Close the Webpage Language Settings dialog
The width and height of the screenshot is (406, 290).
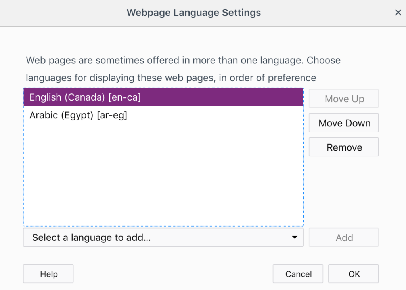tap(398, 12)
